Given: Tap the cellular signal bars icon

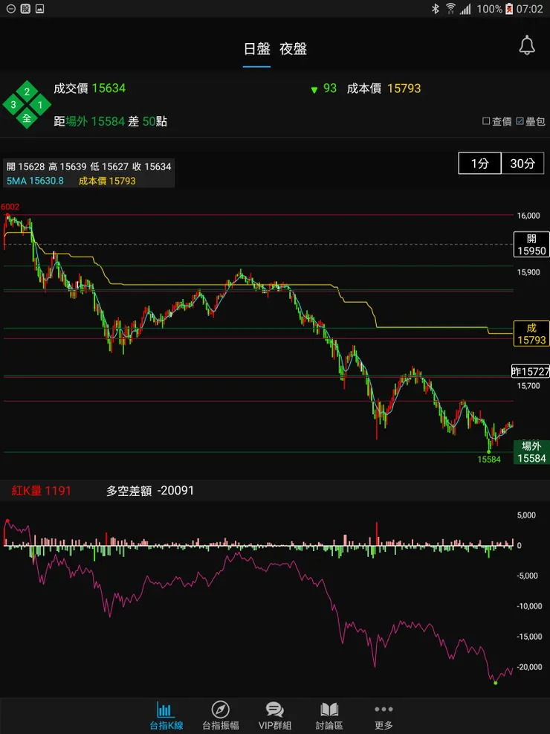Looking at the screenshot, I should 465,8.
